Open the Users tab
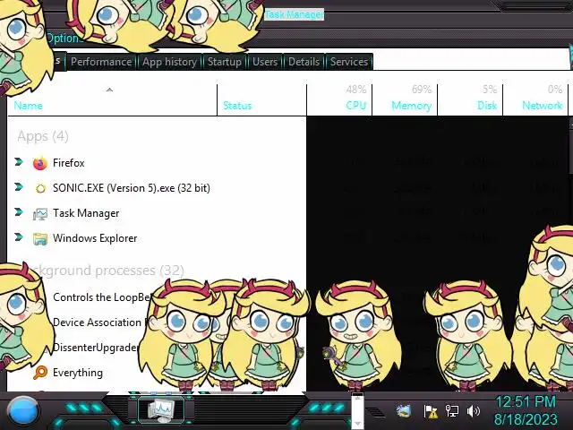Image resolution: width=573 pixels, height=430 pixels. [265, 62]
